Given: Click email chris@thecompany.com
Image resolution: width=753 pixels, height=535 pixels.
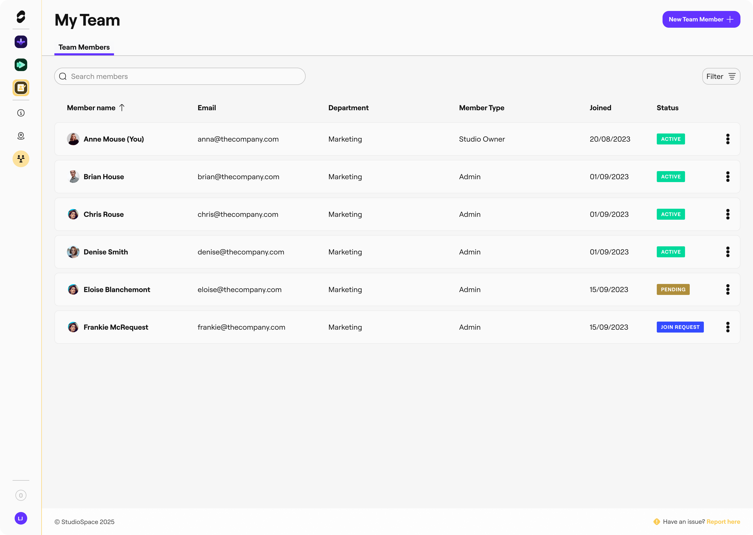Looking at the screenshot, I should pos(238,214).
